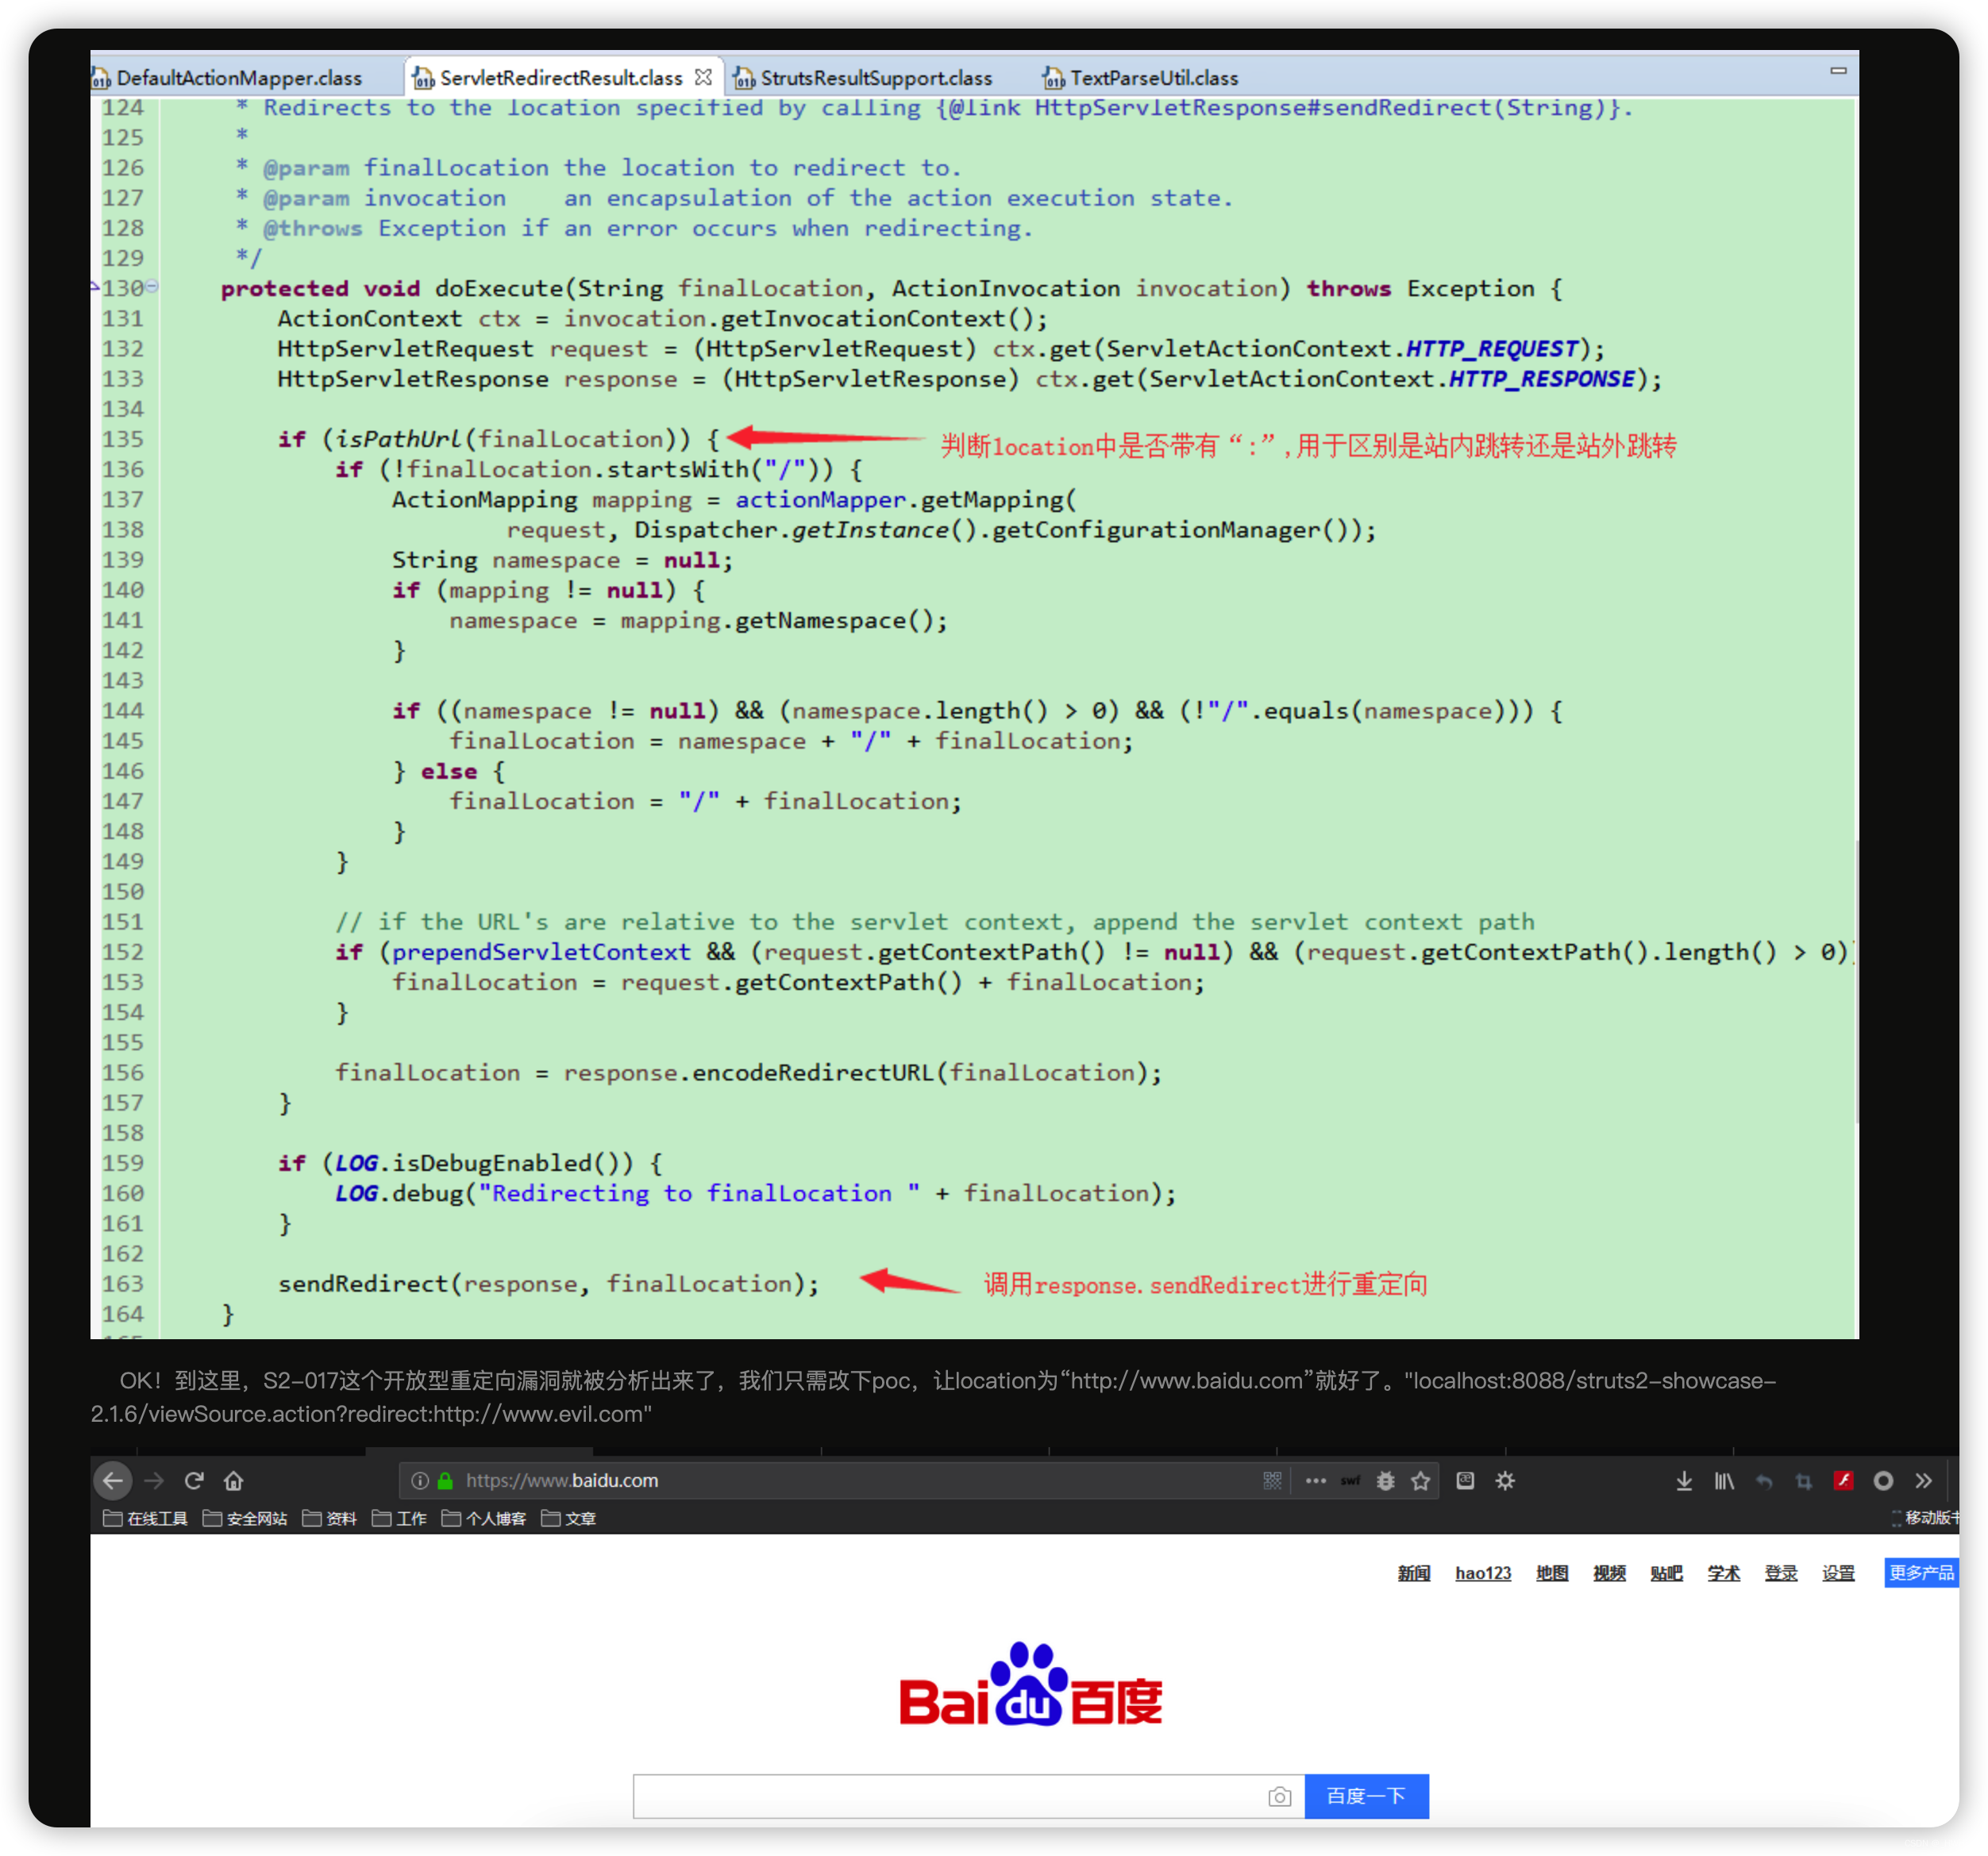Viewport: 1988px width, 1856px height.
Task: Open the 资料 bookmarks folder
Action: coord(330,1518)
